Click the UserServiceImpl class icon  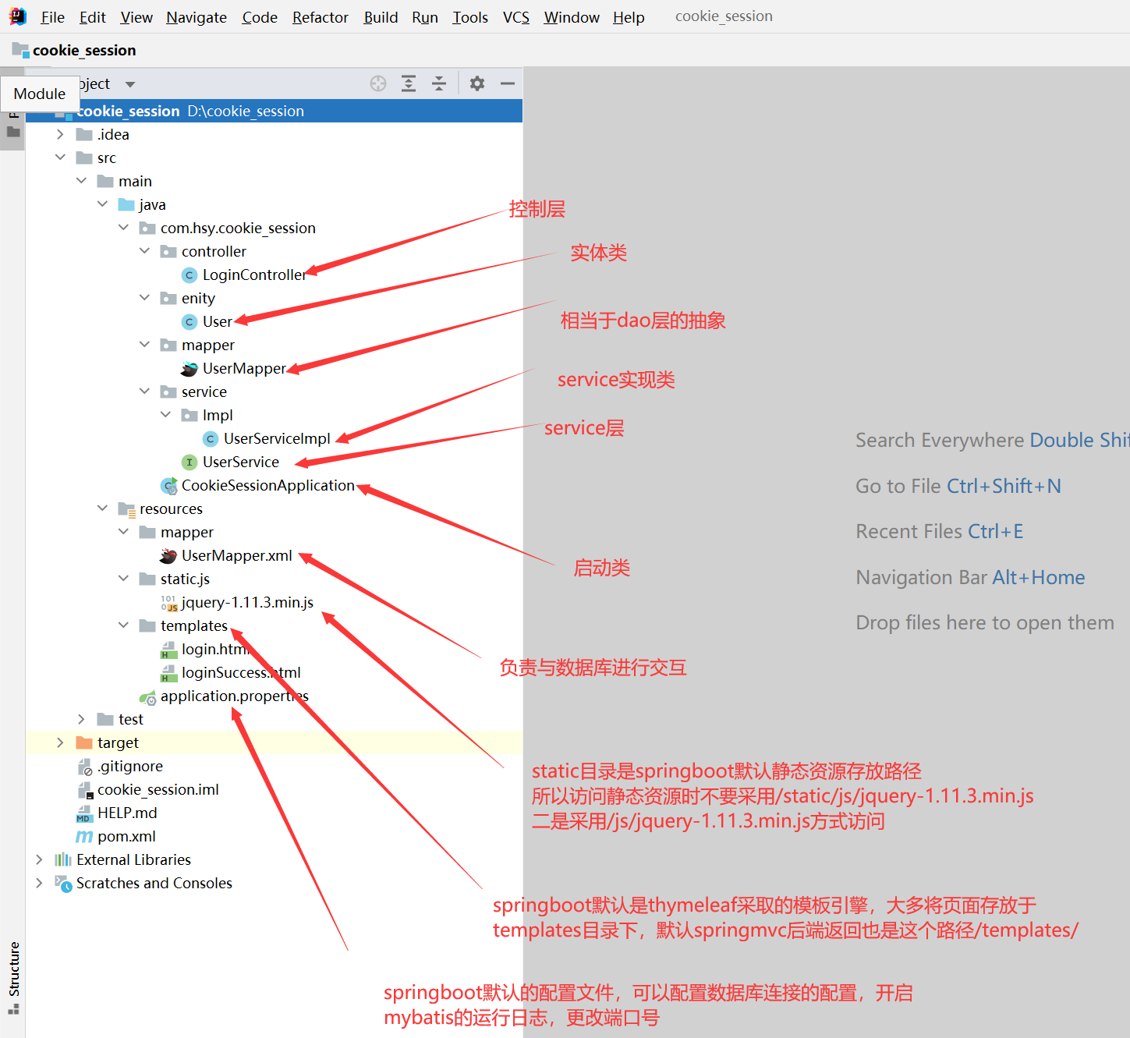point(210,438)
